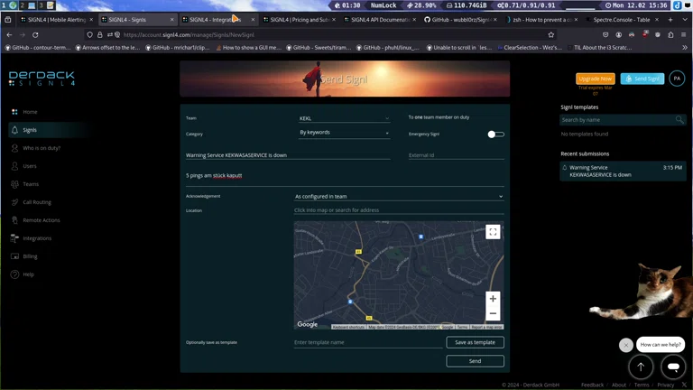This screenshot has height=390, width=693.
Task: Open the PA user profile avatar
Action: 677,79
